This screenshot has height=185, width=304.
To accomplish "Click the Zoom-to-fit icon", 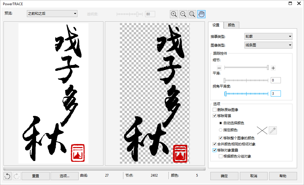I will (x=192, y=14).
